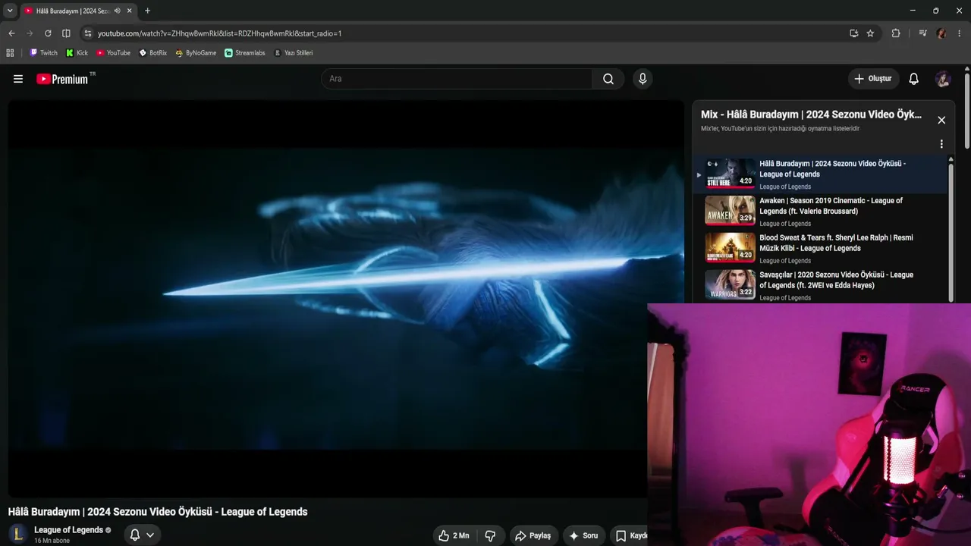Open a new browser tab
This screenshot has height=546, width=971.
pos(147,11)
